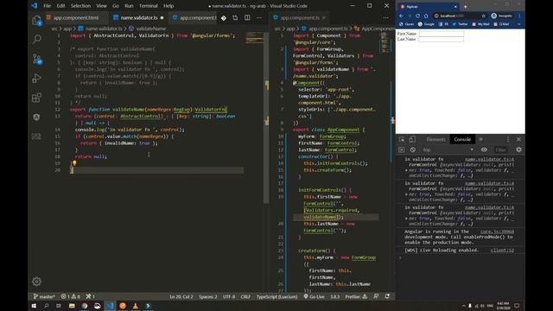
Task: Toggle device toolbar in DevTools
Action: pos(412,140)
